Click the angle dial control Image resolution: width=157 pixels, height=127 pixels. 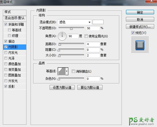click(62, 36)
